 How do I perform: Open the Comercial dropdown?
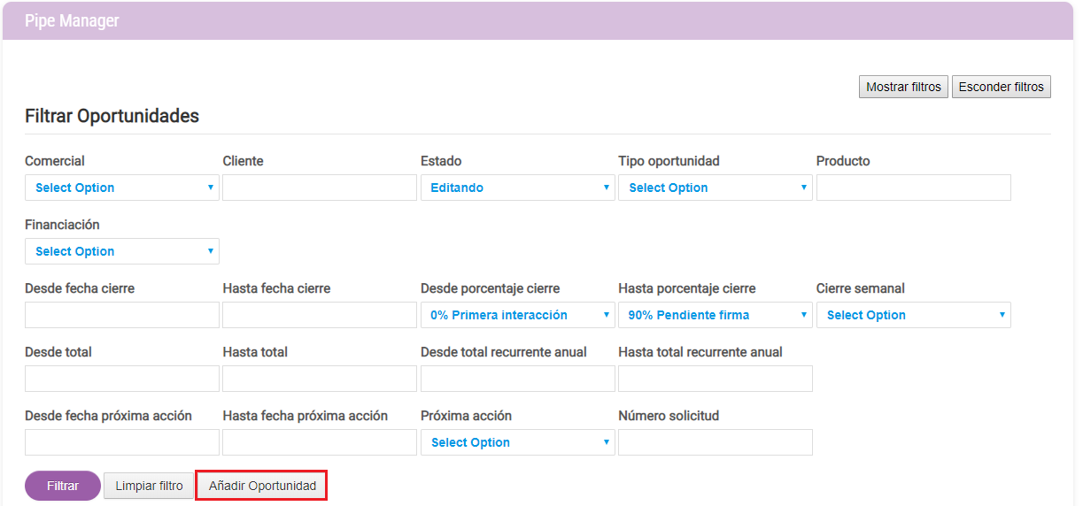tap(122, 188)
